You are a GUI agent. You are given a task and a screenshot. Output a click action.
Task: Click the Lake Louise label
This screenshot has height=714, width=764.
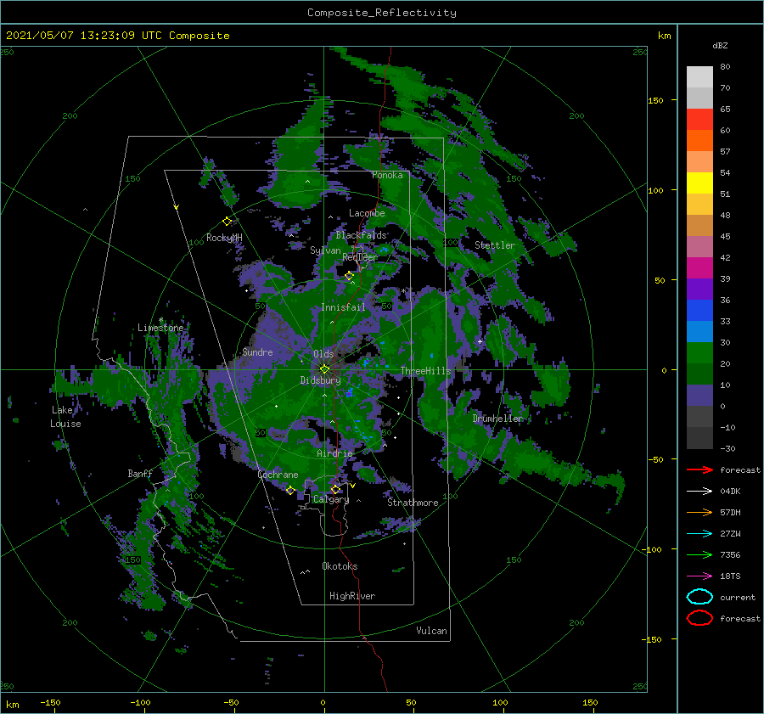point(65,417)
